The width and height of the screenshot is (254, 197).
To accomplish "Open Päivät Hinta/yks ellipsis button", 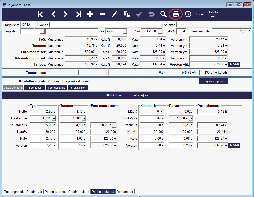I will (x=191, y=118).
